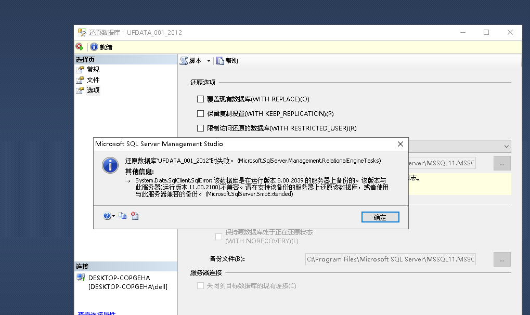Click the 就绪 status text
Image resolution: width=530 pixels, height=315 pixels.
(106, 47)
